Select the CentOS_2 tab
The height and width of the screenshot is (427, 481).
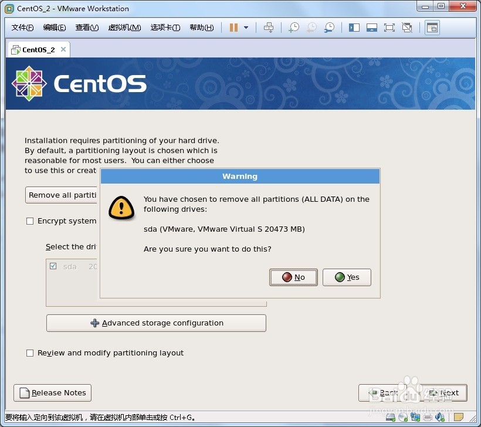[x=38, y=50]
